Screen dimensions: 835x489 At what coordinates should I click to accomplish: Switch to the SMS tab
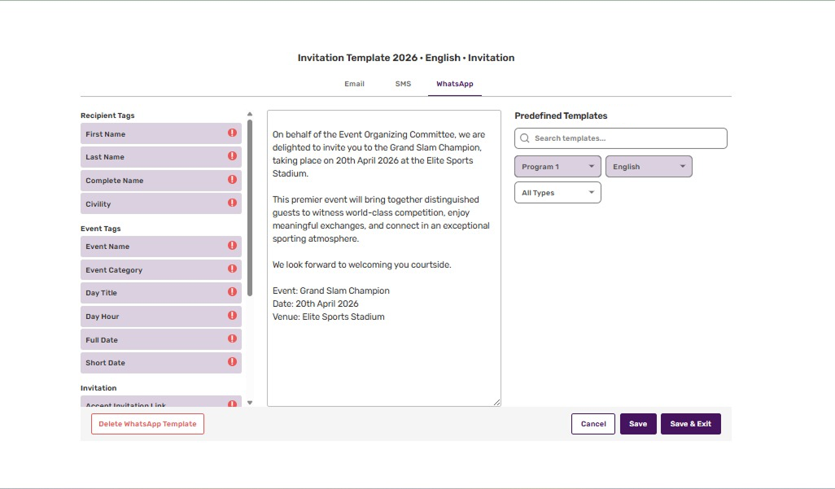coord(403,84)
